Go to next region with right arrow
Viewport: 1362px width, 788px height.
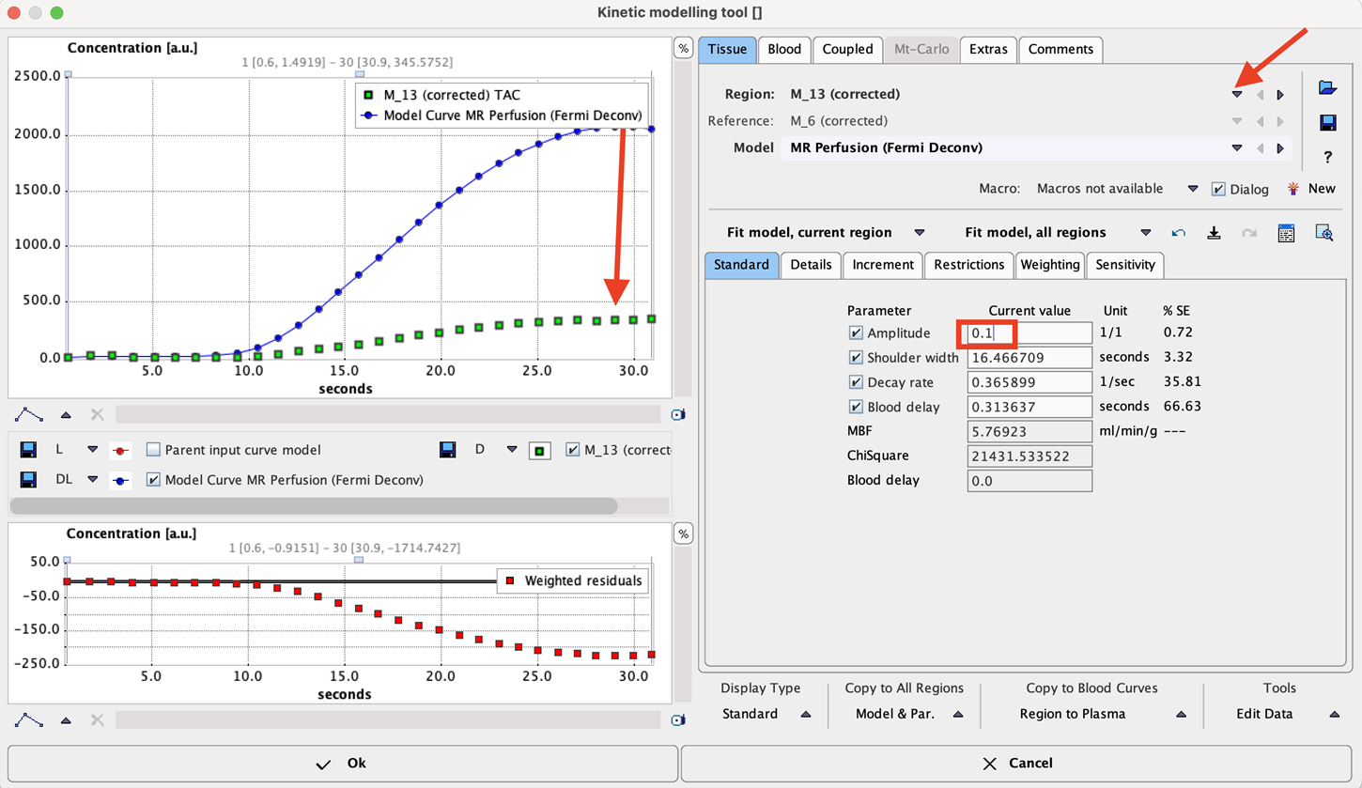click(x=1280, y=95)
